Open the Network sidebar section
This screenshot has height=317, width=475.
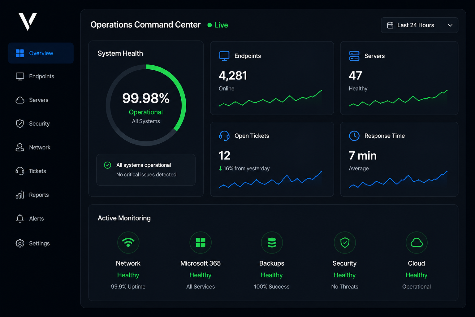(x=41, y=147)
